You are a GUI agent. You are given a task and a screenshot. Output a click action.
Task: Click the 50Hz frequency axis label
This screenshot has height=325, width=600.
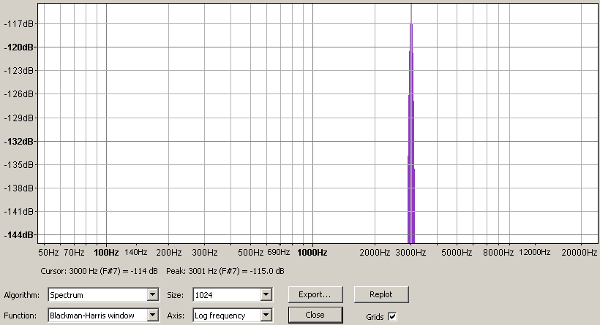(48, 253)
